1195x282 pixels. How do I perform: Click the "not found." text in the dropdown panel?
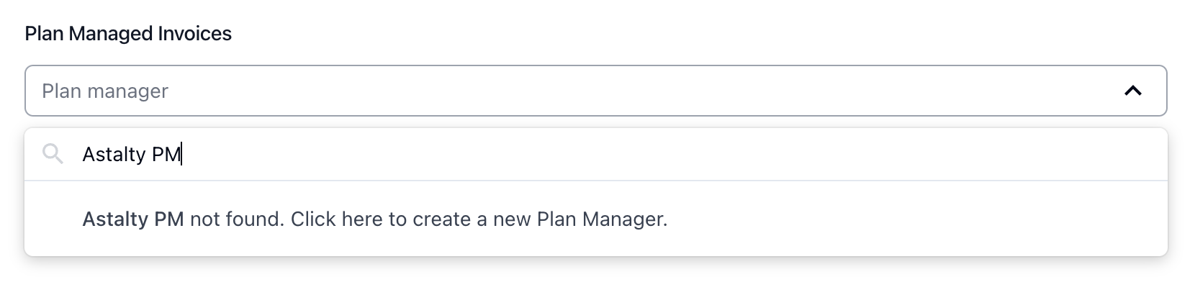pos(238,219)
